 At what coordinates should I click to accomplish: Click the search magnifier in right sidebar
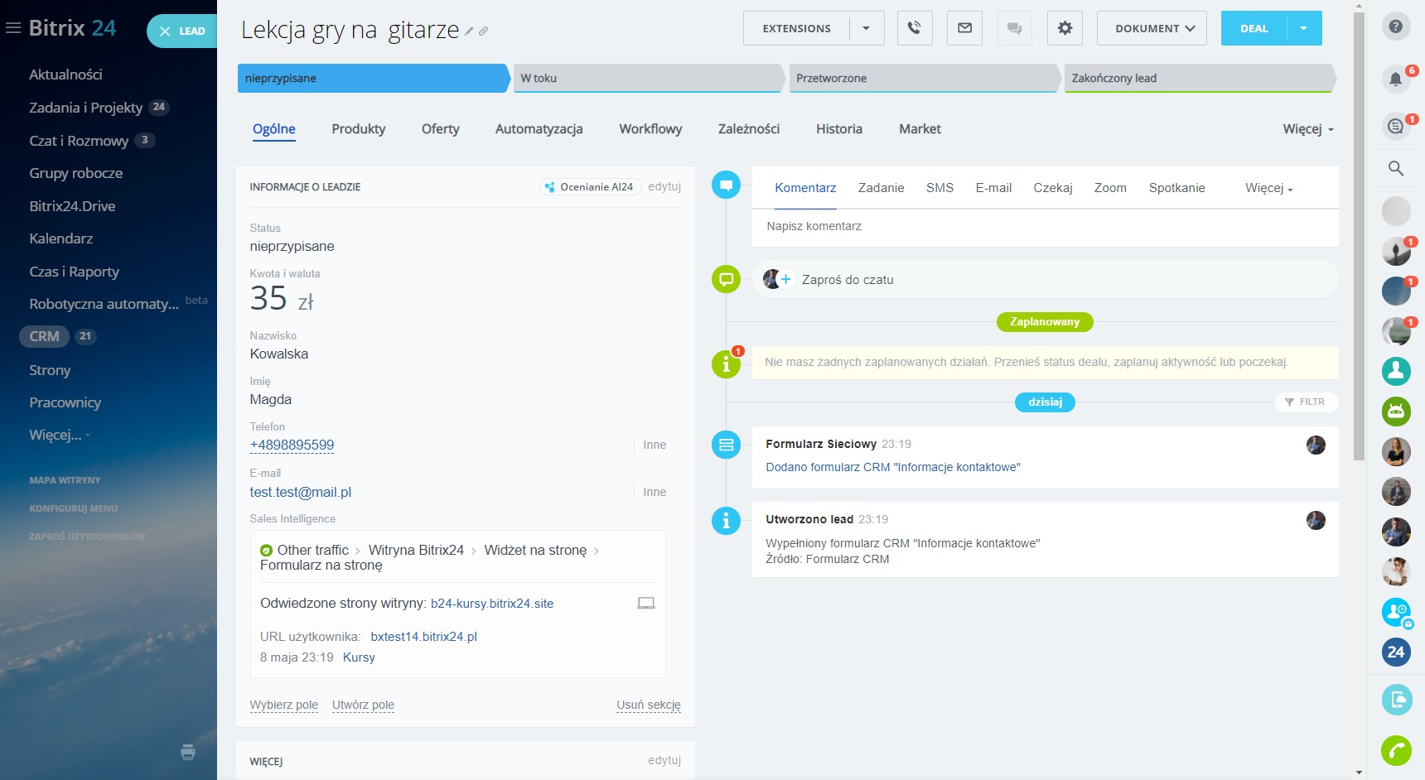point(1395,169)
